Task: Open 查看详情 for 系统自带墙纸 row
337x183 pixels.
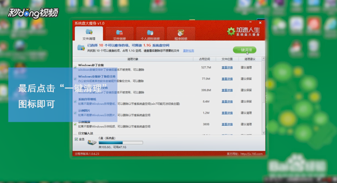Action: tap(227, 101)
